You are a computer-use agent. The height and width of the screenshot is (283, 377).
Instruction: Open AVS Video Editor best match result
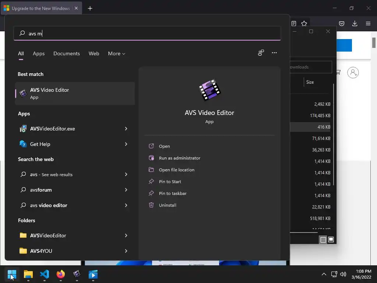(x=75, y=93)
